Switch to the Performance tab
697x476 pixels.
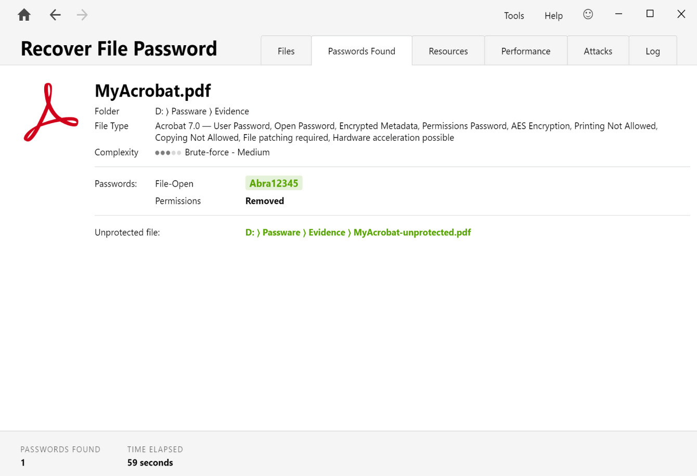click(x=526, y=51)
